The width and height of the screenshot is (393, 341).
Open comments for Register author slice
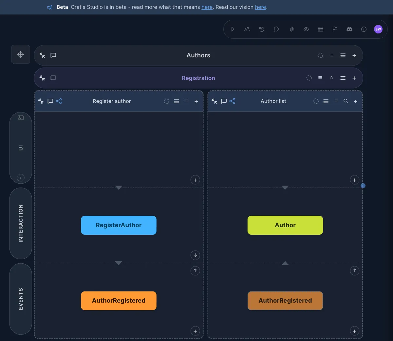50,101
